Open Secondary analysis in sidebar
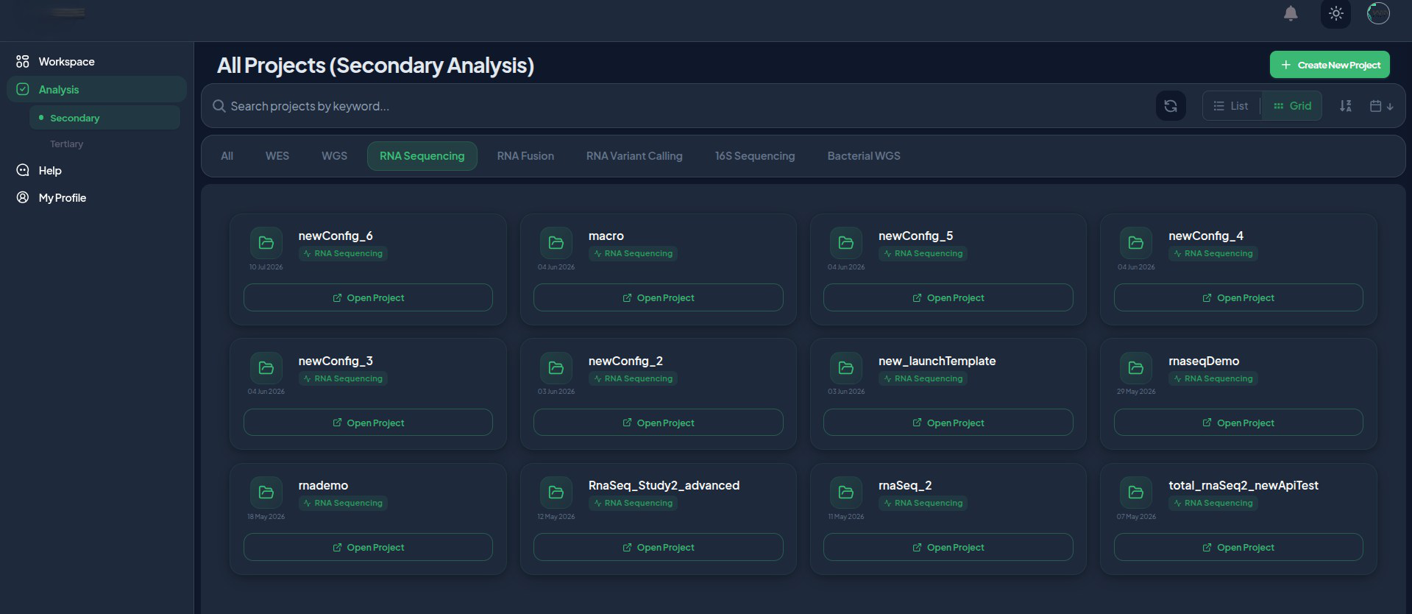The image size is (1412, 614). 104,118
